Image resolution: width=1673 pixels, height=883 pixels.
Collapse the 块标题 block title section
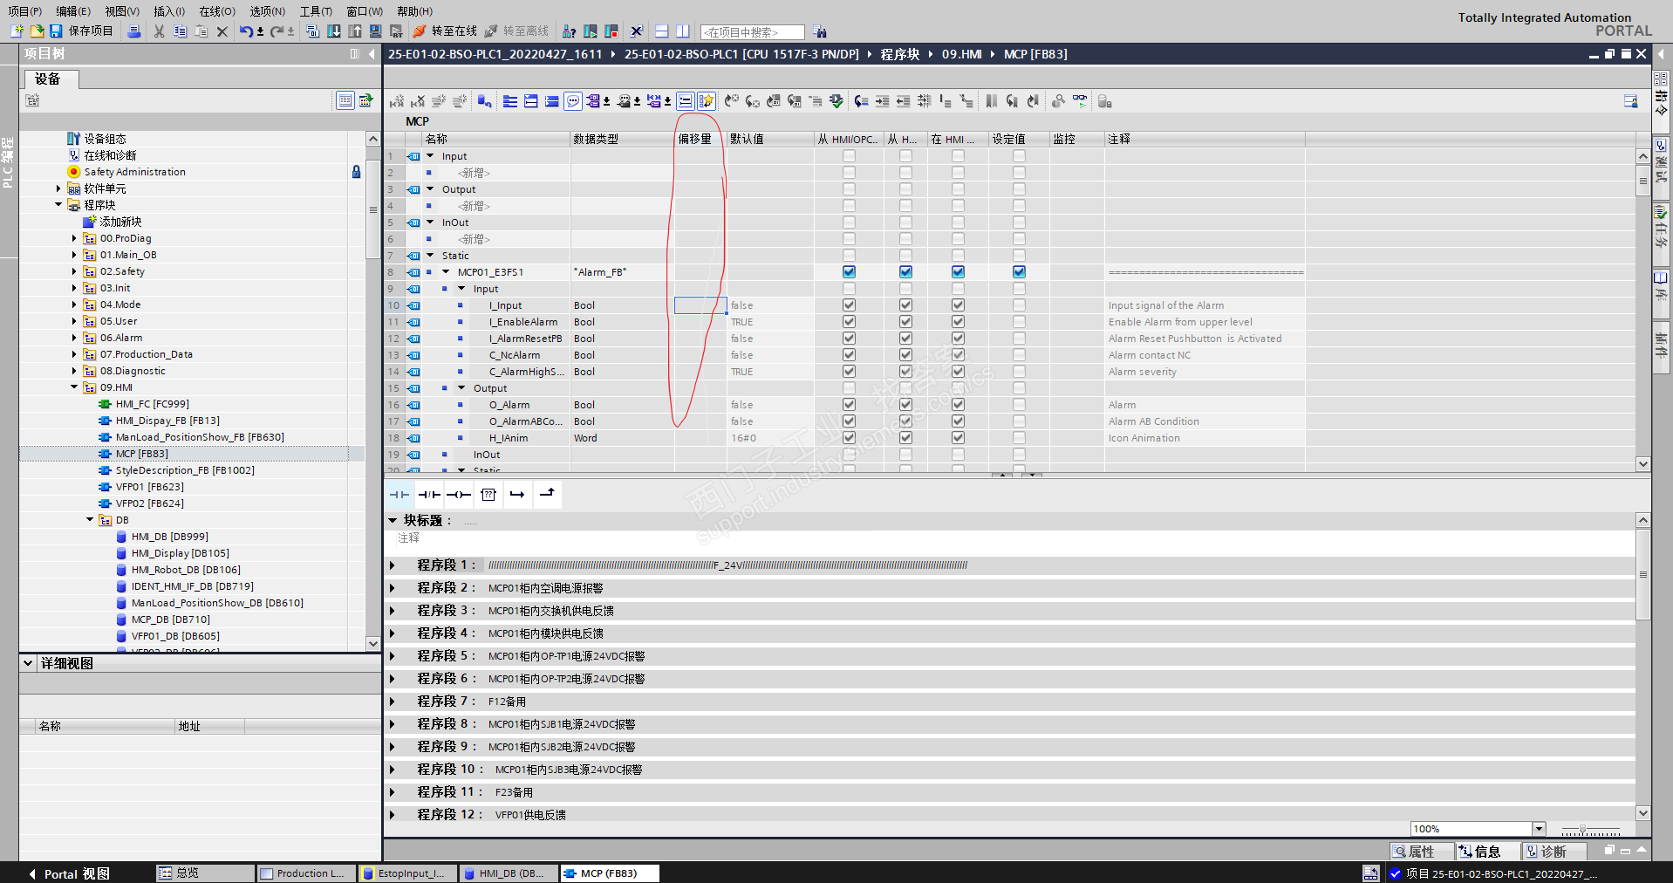point(393,520)
